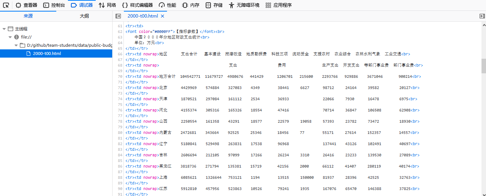Toggle the right side pane icon
Screen dimensions: 486x196
[x=482, y=16]
